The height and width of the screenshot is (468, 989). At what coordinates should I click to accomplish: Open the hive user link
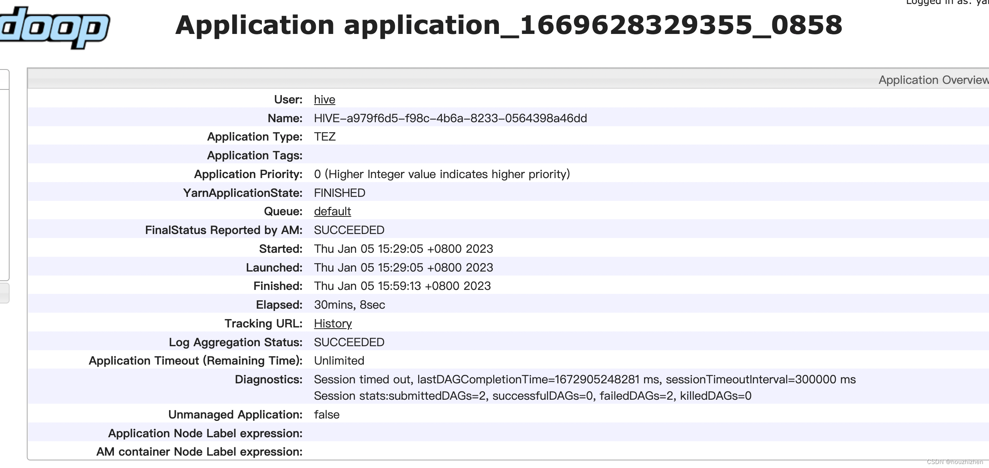(x=325, y=99)
